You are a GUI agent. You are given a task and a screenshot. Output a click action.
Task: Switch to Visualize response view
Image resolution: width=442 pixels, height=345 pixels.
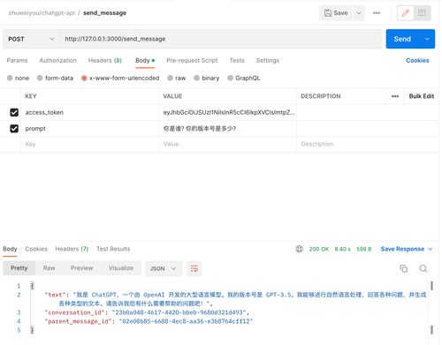121,268
